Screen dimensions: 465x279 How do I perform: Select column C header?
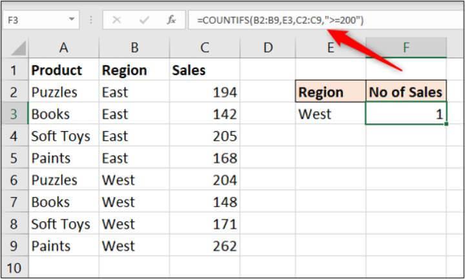tap(204, 47)
